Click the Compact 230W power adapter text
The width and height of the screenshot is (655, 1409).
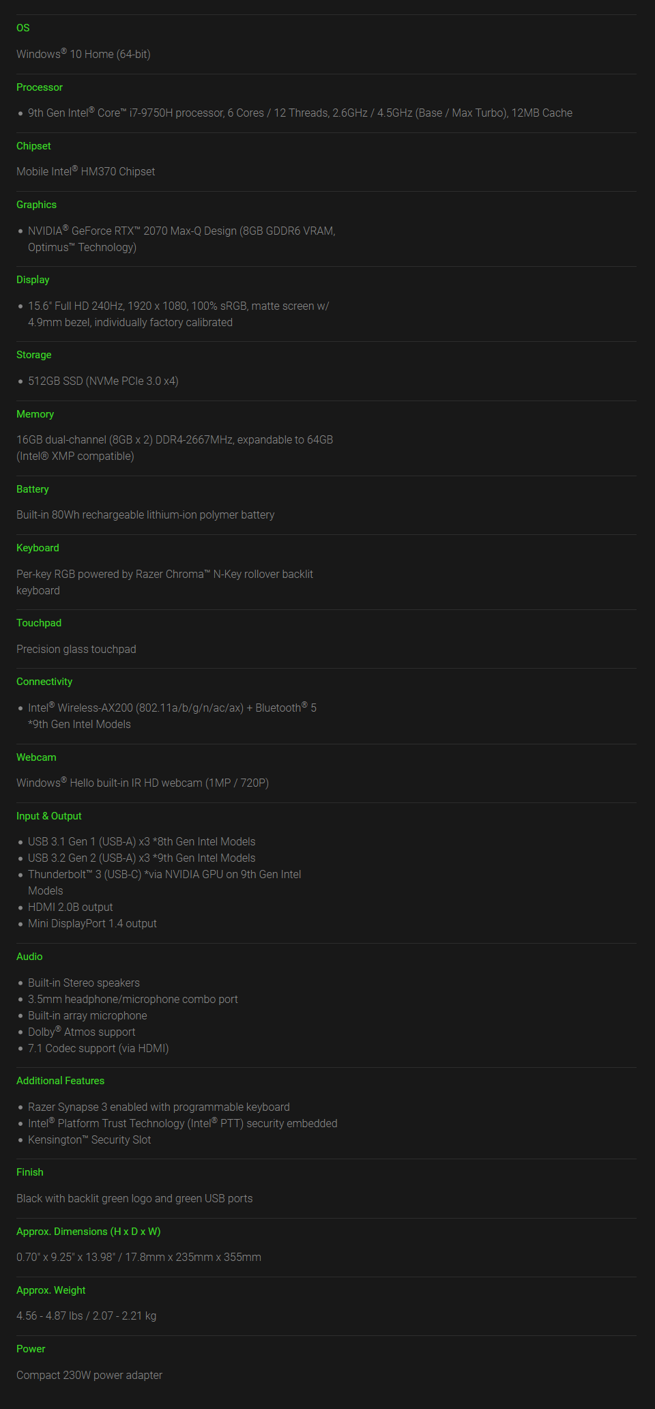coord(89,1375)
